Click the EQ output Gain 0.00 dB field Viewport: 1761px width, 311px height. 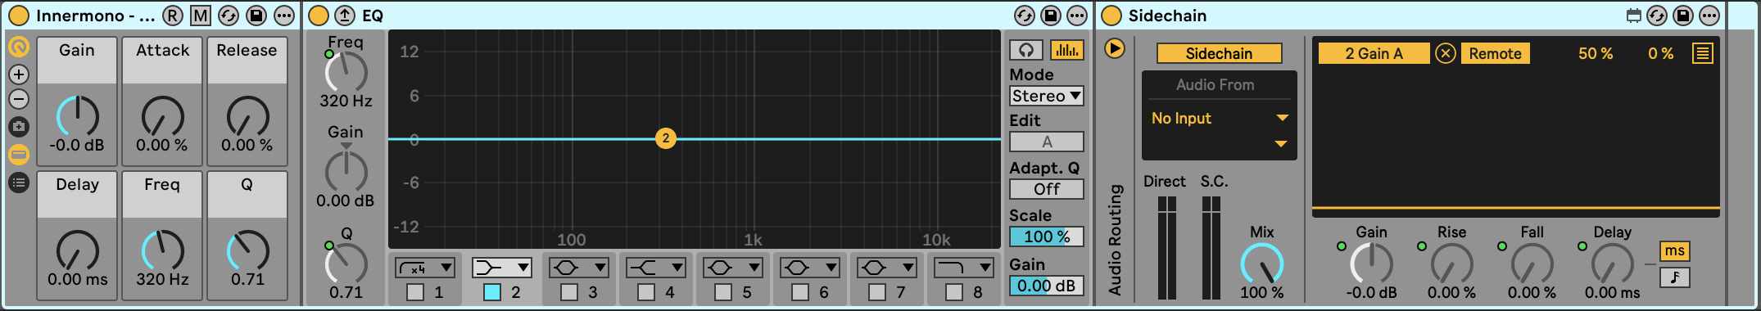(1047, 286)
